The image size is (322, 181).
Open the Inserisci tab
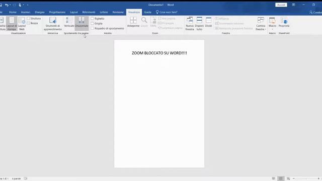click(26, 12)
